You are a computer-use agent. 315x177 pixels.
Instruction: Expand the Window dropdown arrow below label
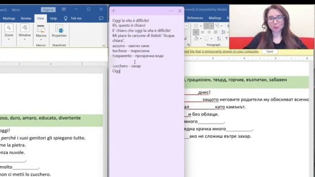tap(25, 39)
